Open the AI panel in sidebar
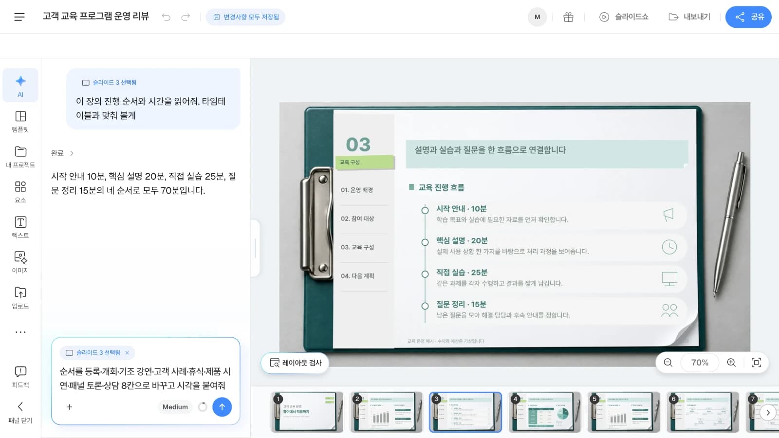The image size is (779, 438). (x=20, y=86)
